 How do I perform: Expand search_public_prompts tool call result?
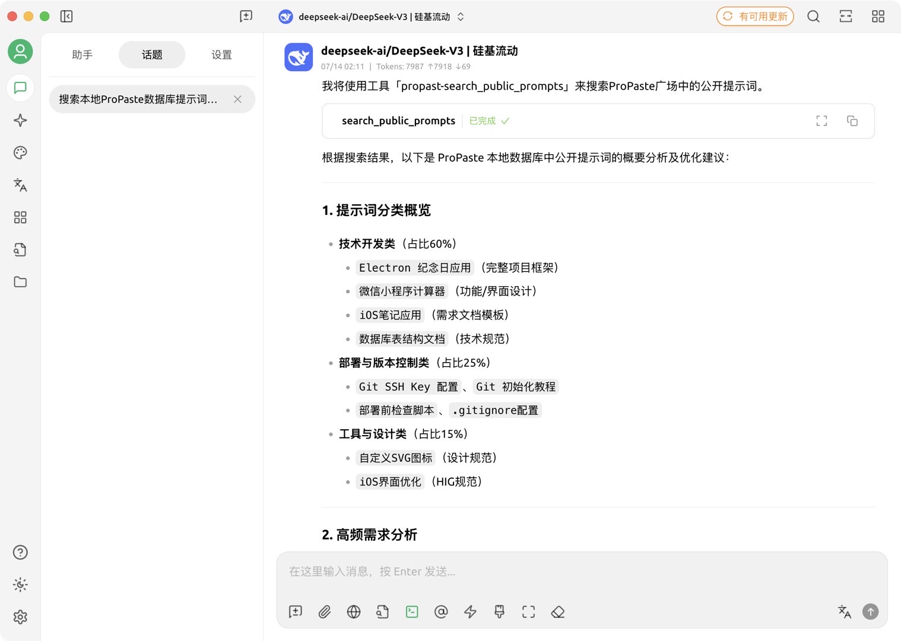point(598,121)
